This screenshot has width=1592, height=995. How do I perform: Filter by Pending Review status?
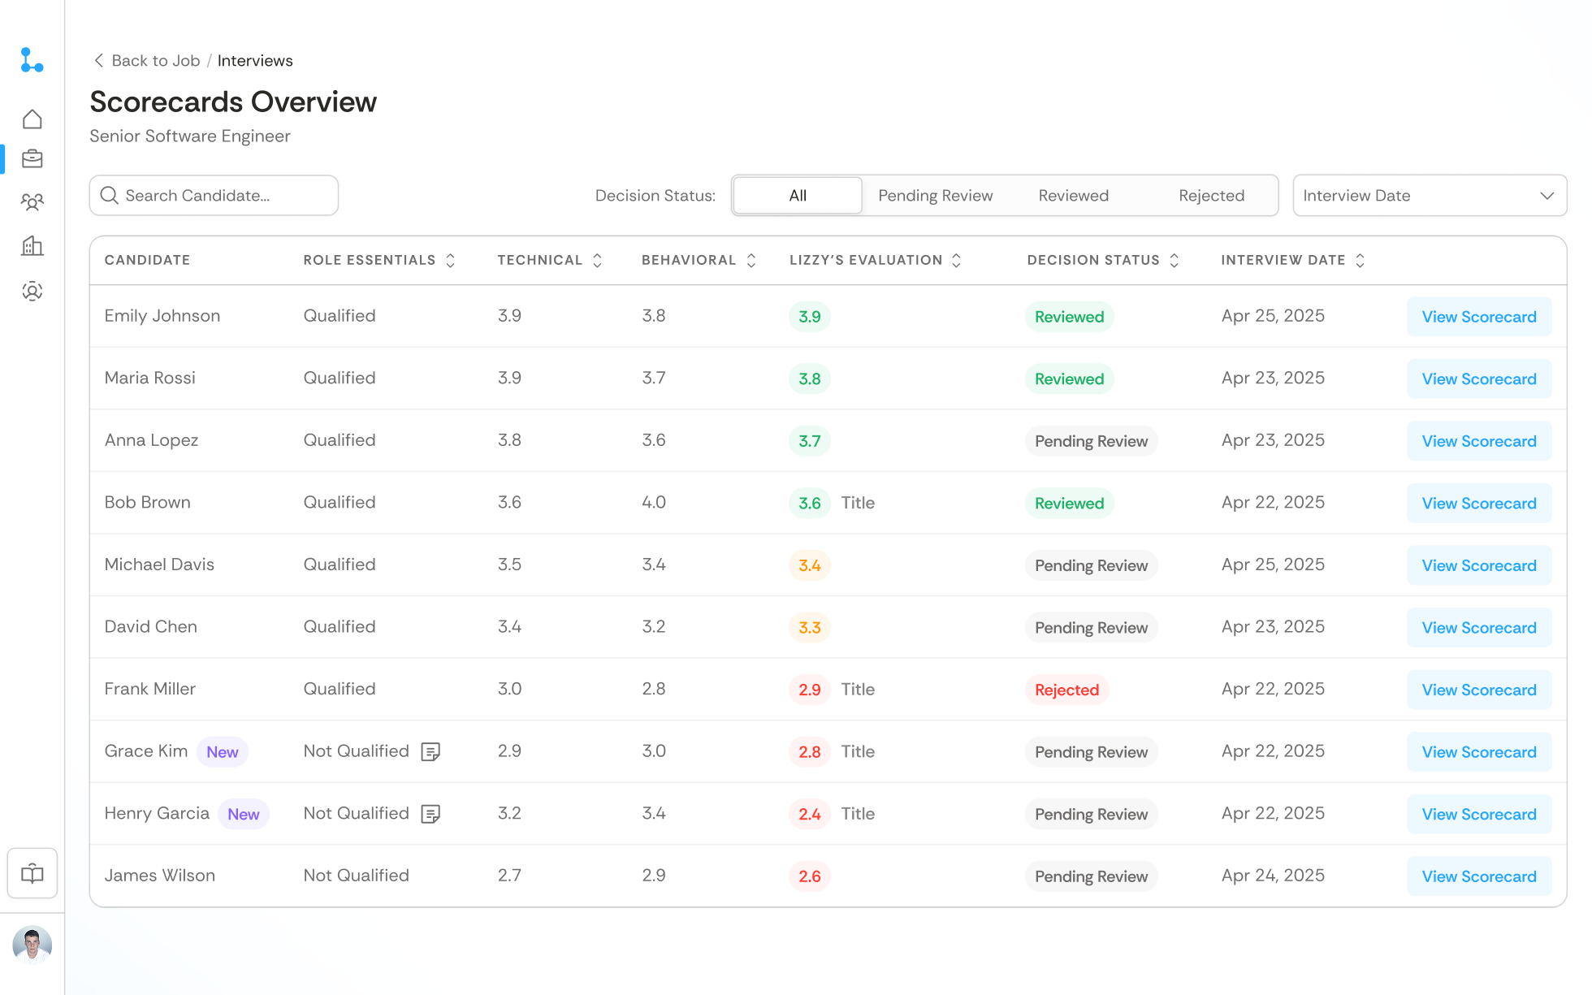[934, 195]
